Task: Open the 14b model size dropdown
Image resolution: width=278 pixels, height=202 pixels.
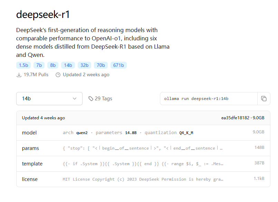Action: tap(49, 99)
